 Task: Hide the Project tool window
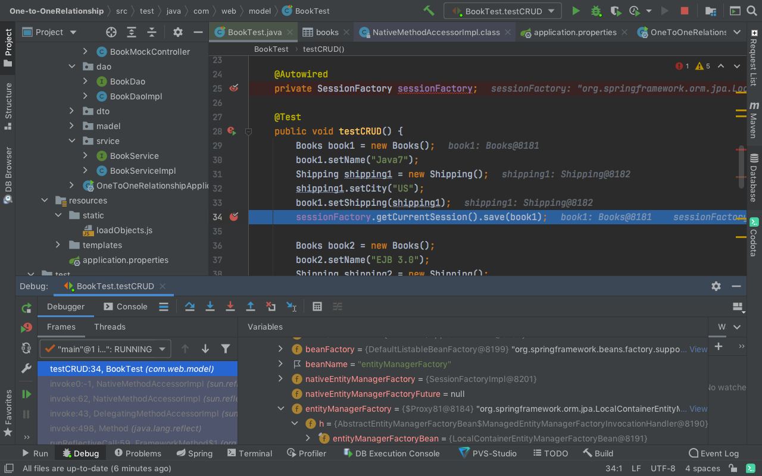[198, 32]
